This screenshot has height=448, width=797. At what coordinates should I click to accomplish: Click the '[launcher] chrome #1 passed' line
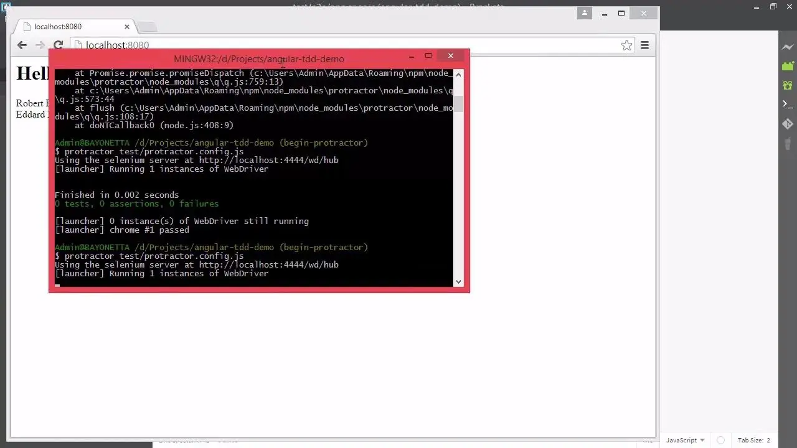click(x=122, y=230)
